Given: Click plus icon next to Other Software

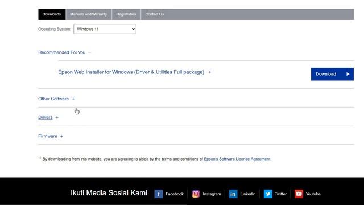Looking at the screenshot, I should tap(73, 99).
